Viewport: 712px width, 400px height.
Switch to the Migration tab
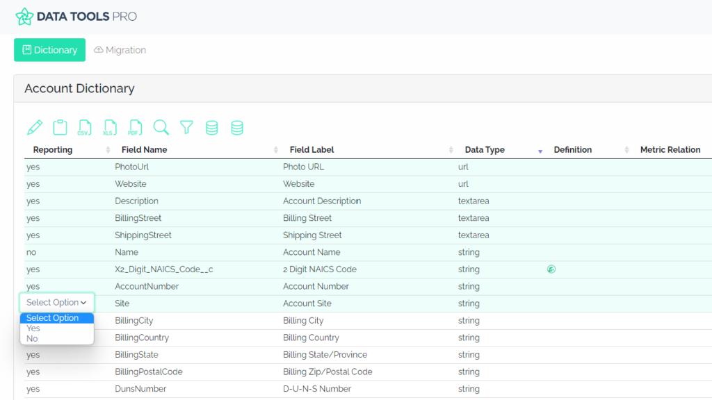[120, 49]
